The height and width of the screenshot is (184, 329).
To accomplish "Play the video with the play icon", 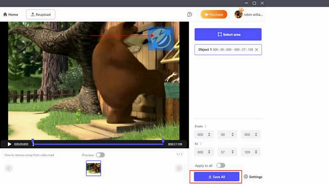I will click(x=9, y=144).
